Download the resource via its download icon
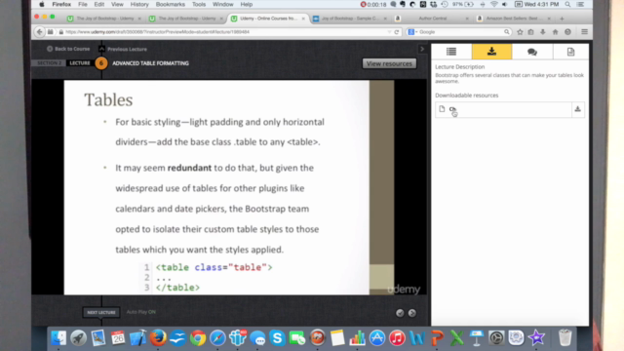624x351 pixels. [x=577, y=109]
